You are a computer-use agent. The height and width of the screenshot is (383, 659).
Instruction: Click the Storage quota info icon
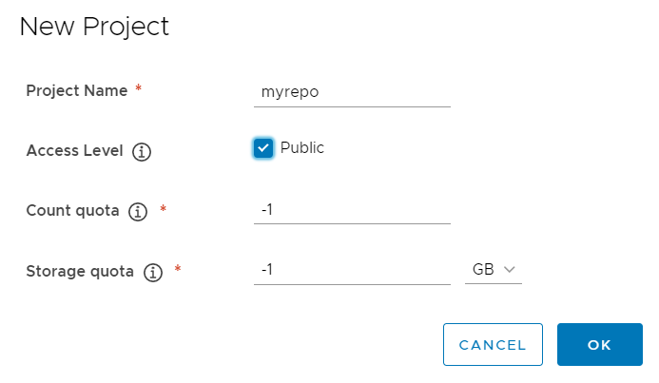click(152, 273)
